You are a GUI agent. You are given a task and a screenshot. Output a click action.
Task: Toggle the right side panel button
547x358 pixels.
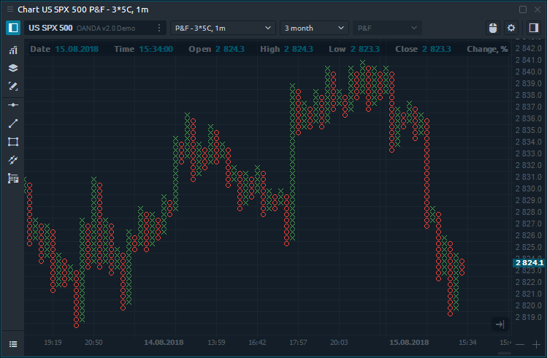534,28
